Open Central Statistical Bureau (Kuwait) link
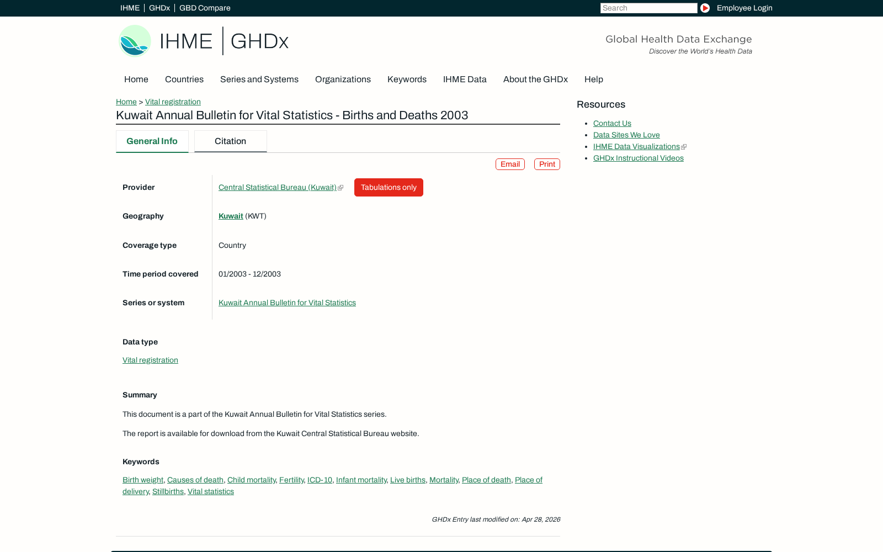Image resolution: width=883 pixels, height=552 pixels. pos(278,188)
